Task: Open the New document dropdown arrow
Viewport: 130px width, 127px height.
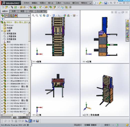Action: [97, 3]
